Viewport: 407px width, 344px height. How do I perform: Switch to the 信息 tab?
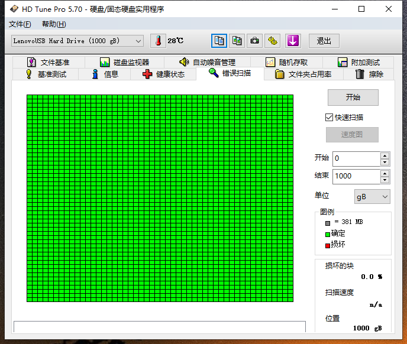coord(105,74)
